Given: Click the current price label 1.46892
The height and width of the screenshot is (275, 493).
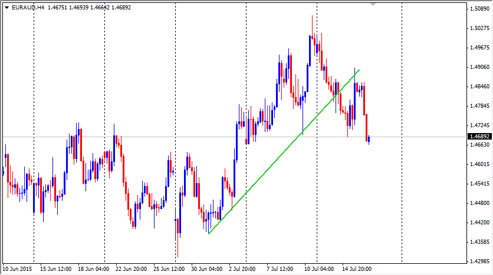Looking at the screenshot, I should (479, 137).
